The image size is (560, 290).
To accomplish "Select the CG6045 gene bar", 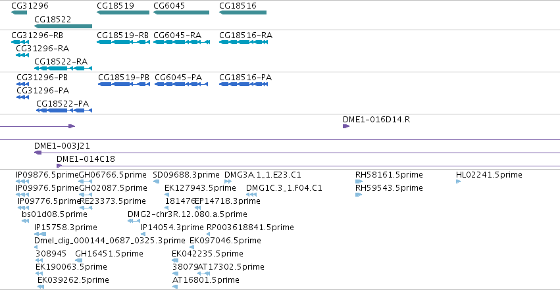I will [x=182, y=12].
